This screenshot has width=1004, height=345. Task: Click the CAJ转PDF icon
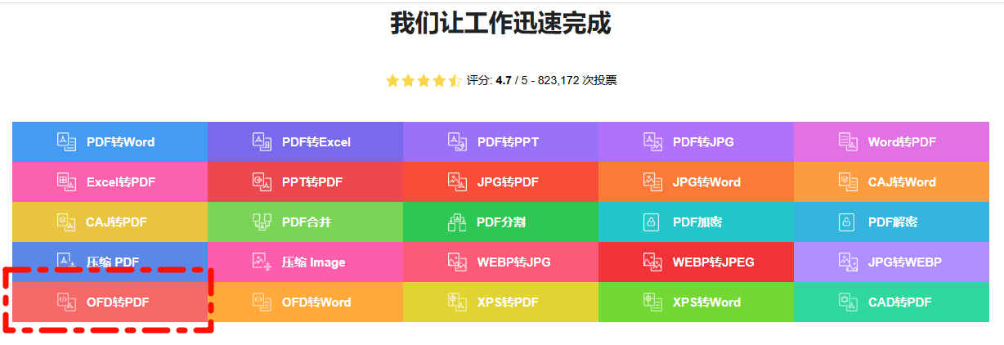(66, 222)
